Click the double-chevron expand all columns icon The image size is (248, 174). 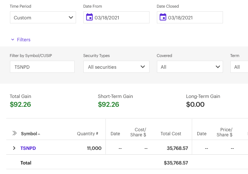click(15, 133)
